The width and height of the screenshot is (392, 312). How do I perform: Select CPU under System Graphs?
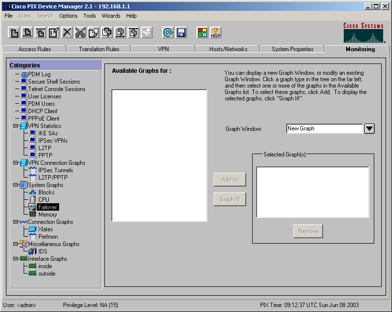coord(44,200)
